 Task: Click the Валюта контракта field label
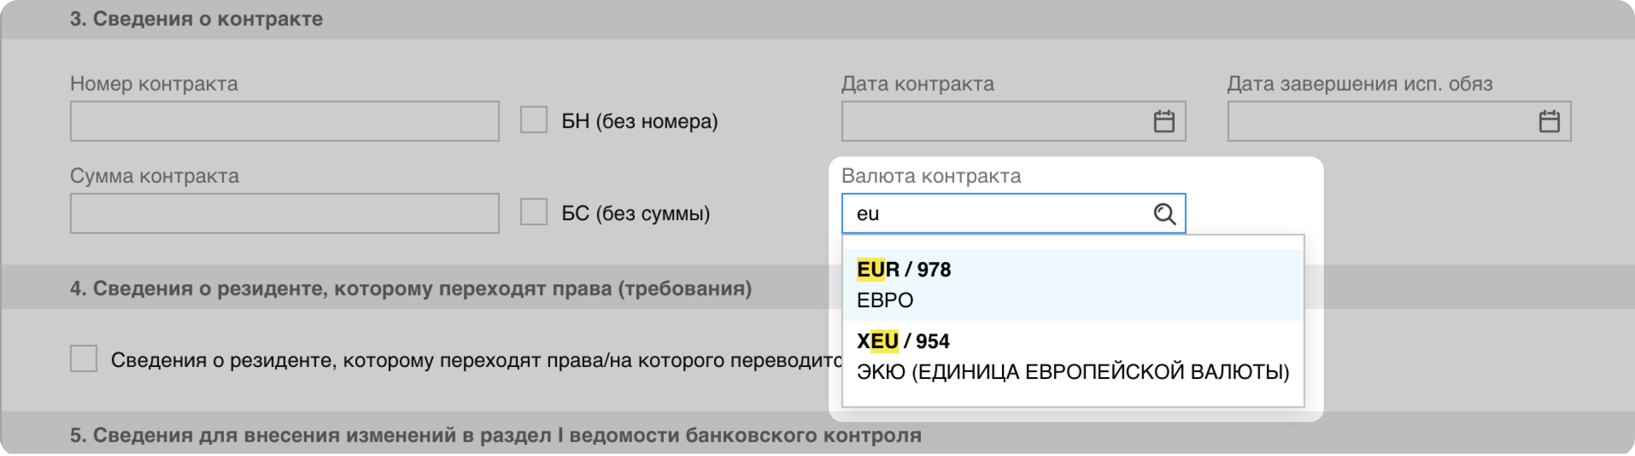coord(931,176)
